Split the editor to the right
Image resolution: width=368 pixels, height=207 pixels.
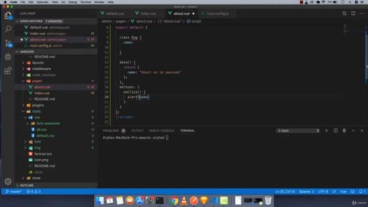click(353, 13)
